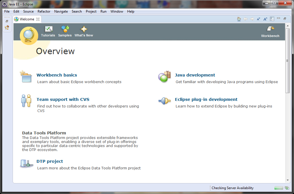The image size is (294, 194).
Task: Open the Search menu
Action: tap(77, 11)
